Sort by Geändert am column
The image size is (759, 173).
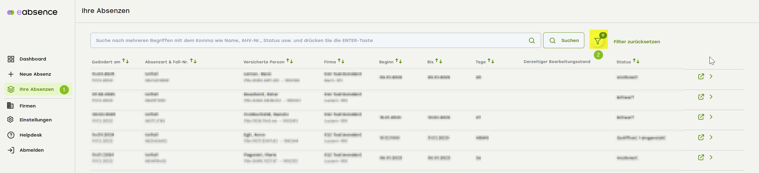click(125, 61)
